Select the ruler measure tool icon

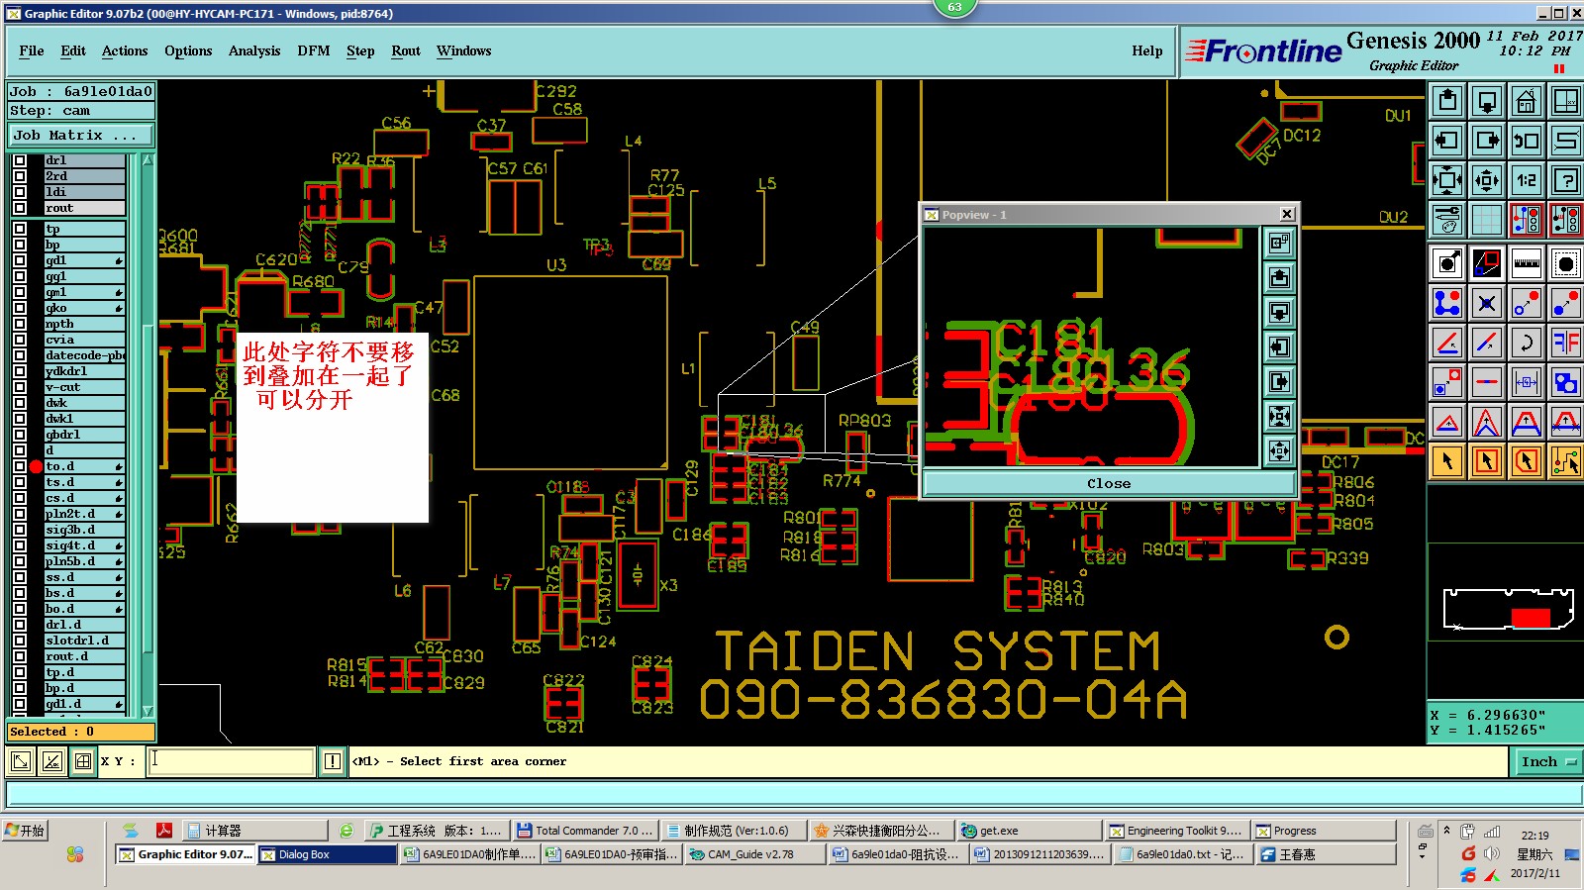1527,263
